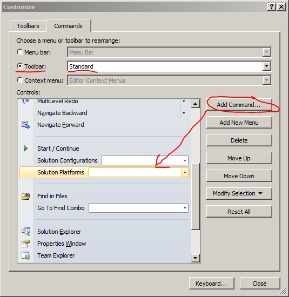Click the Move Up button
This screenshot has width=289, height=297.
point(239,158)
